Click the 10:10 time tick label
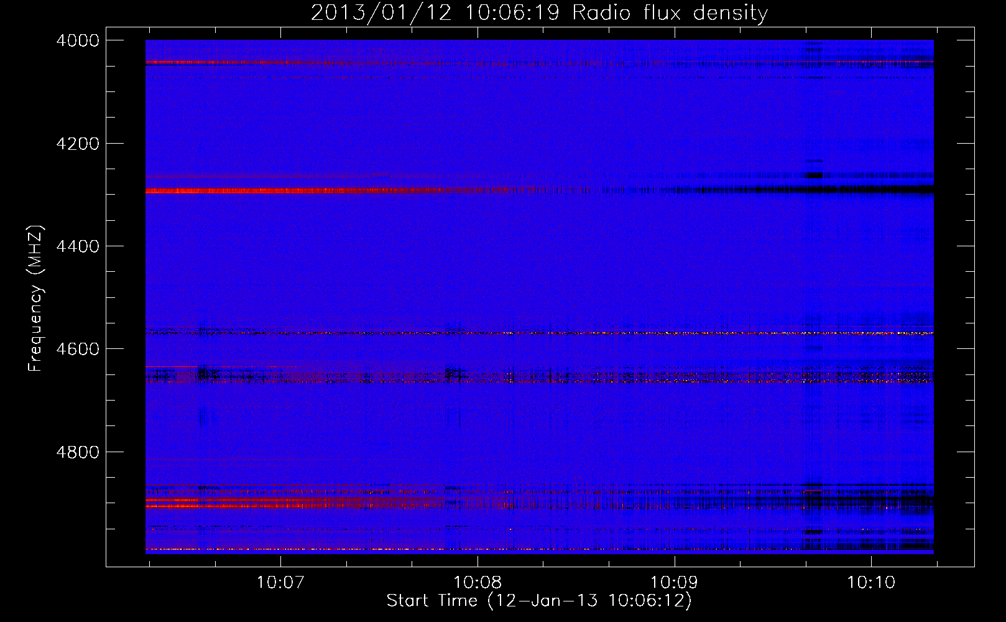 point(871,582)
